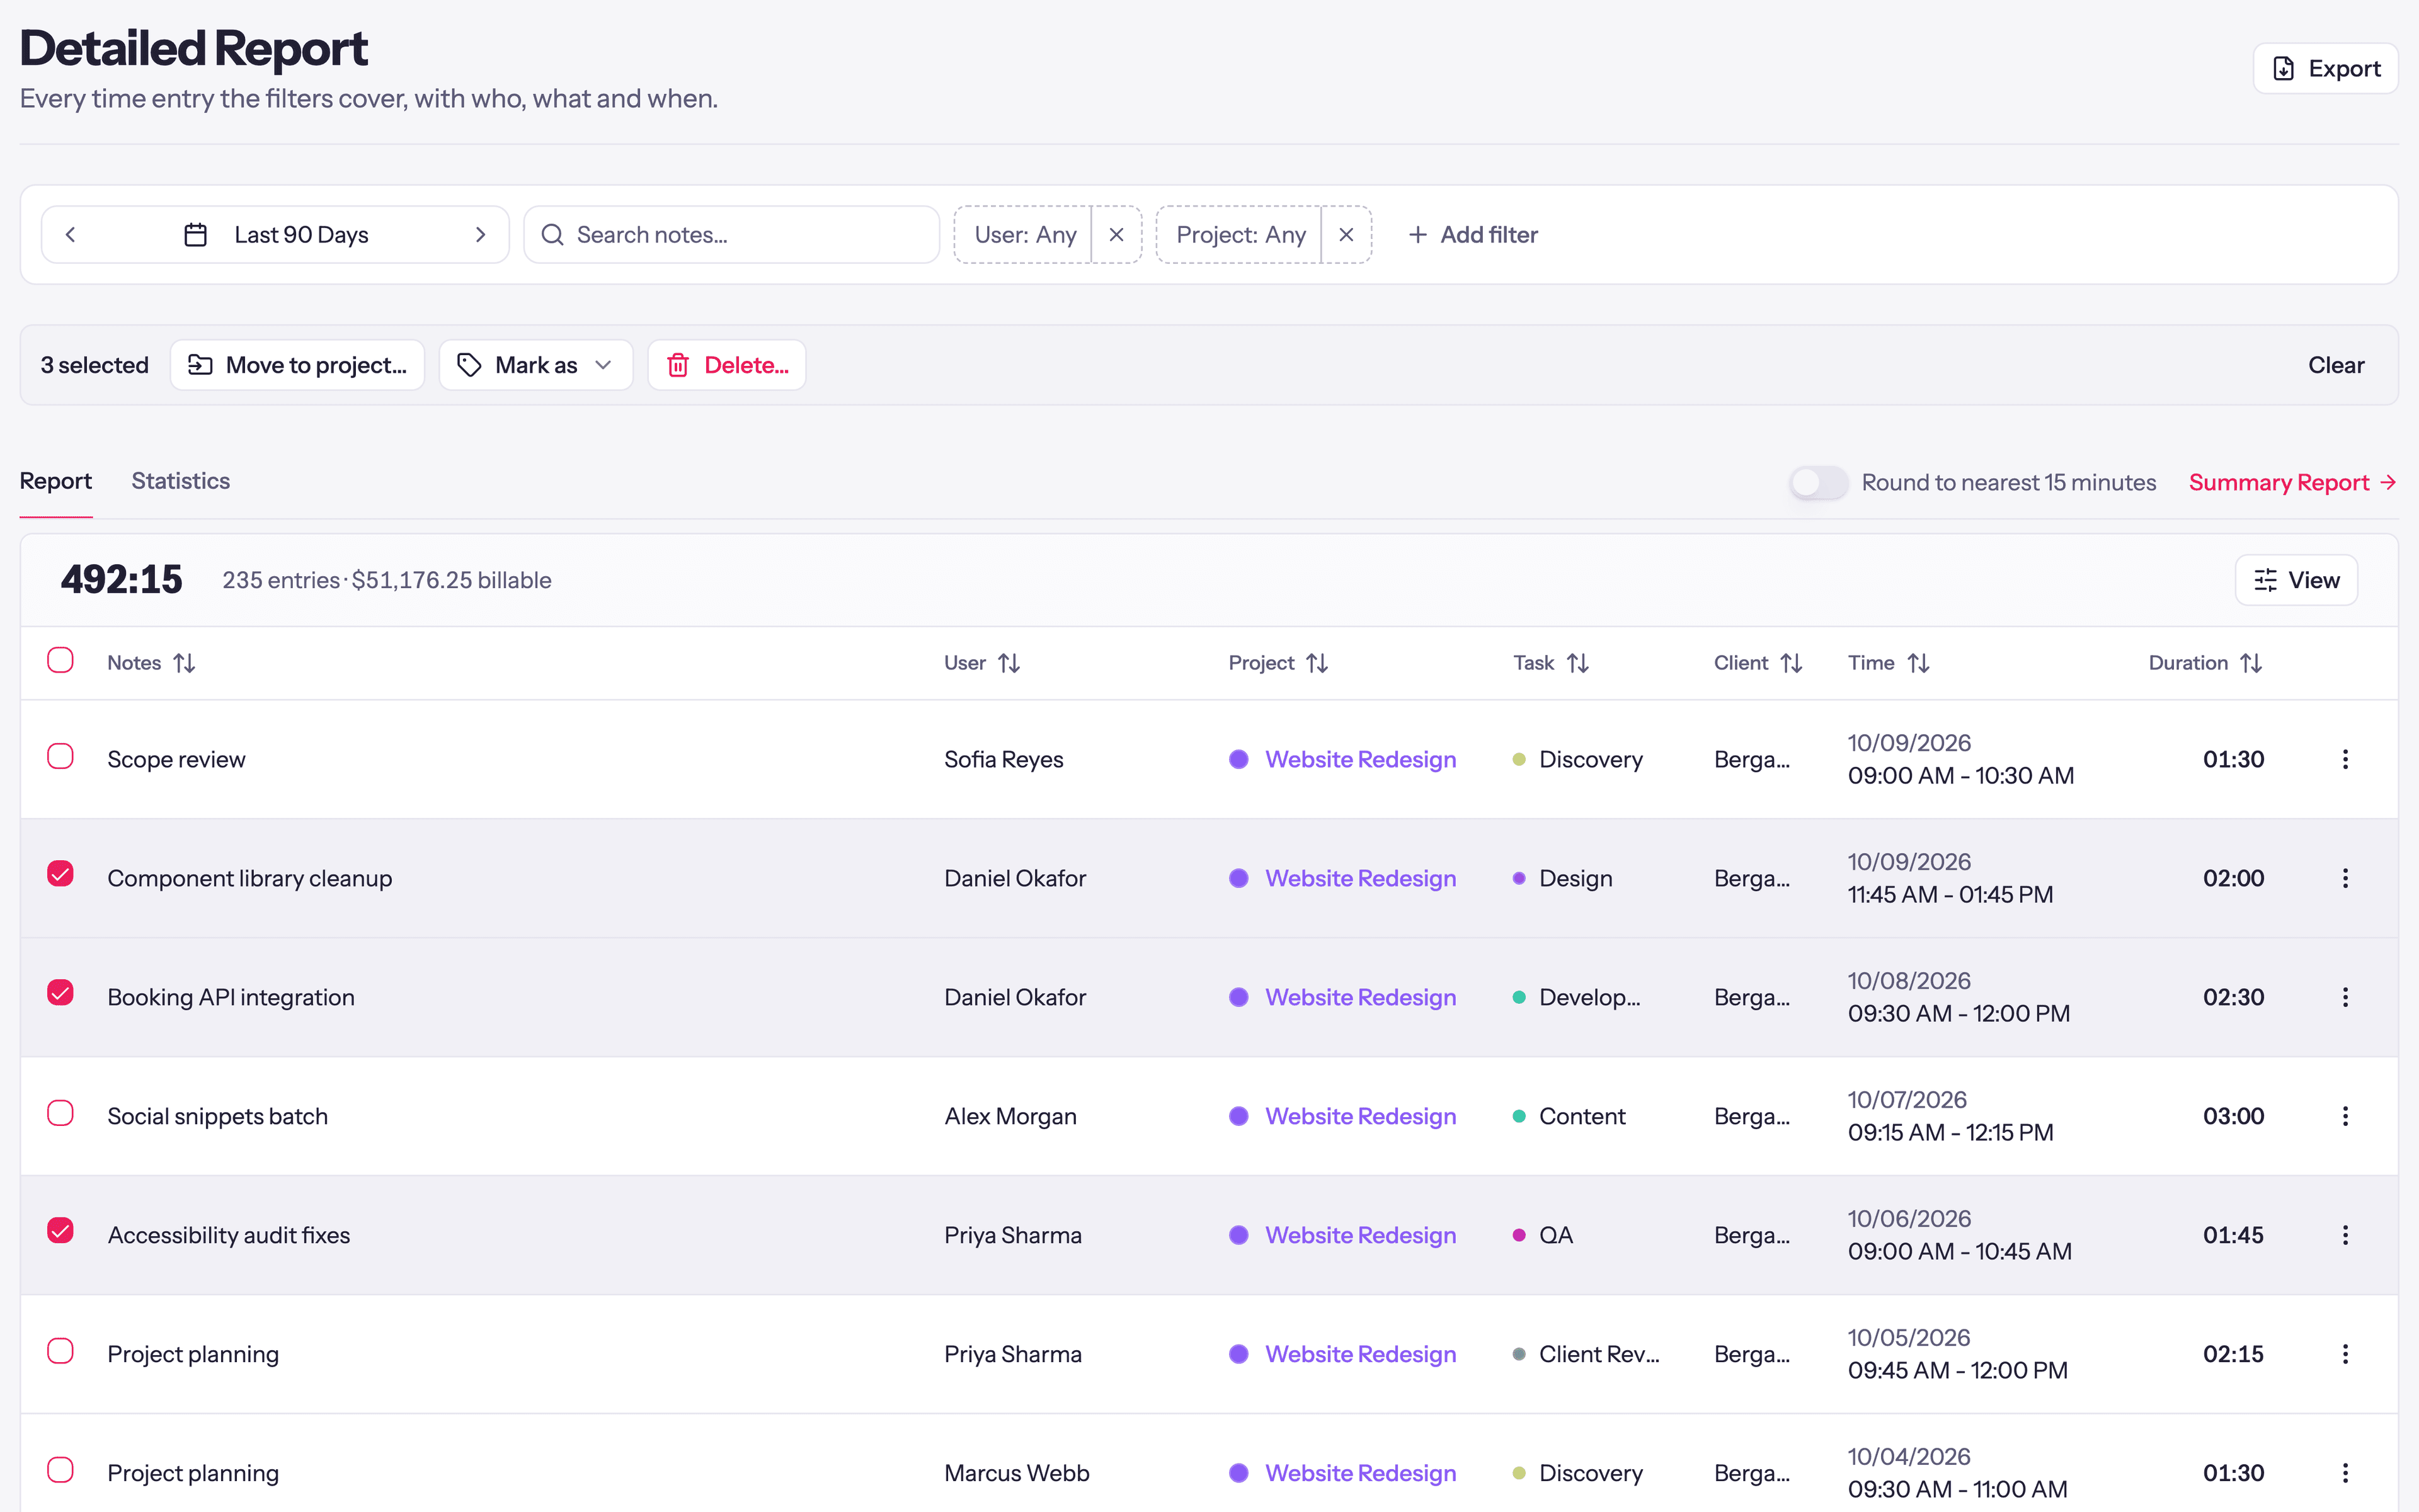Click the Sofia Reyes user cell
Viewport: 2419px width, 1512px height.
pyautogui.click(x=1004, y=759)
